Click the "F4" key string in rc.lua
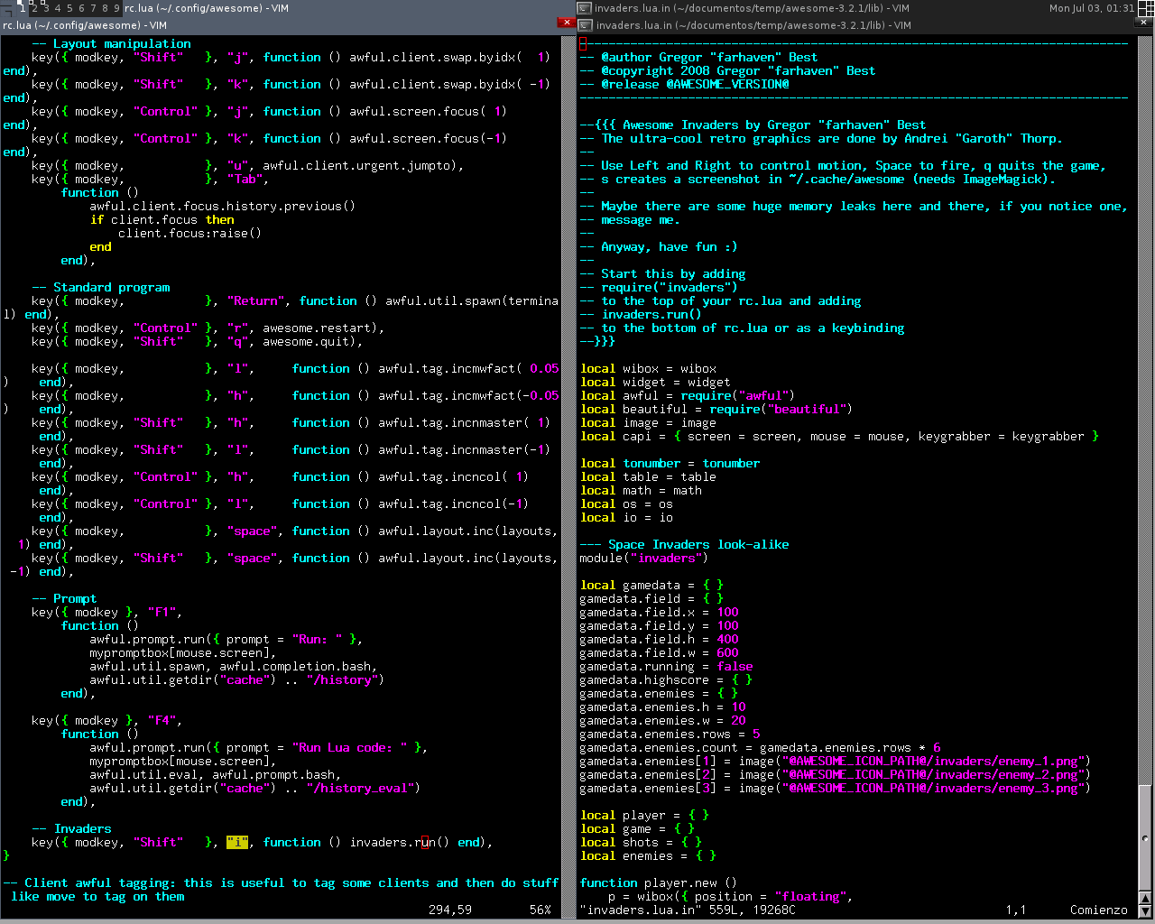1155x924 pixels. [162, 720]
